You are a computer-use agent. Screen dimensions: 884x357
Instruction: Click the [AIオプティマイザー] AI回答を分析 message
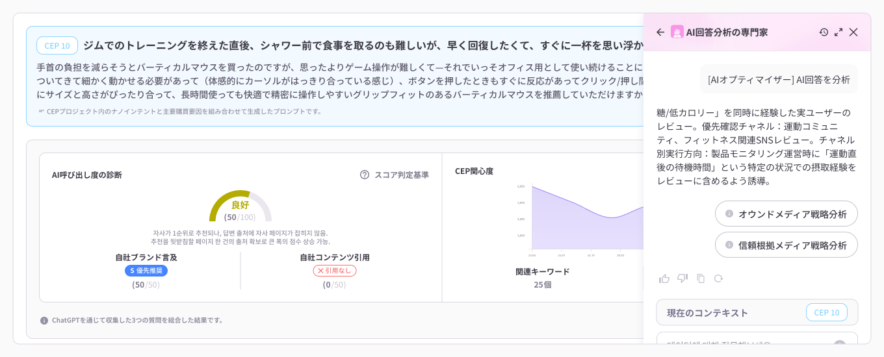pos(779,79)
